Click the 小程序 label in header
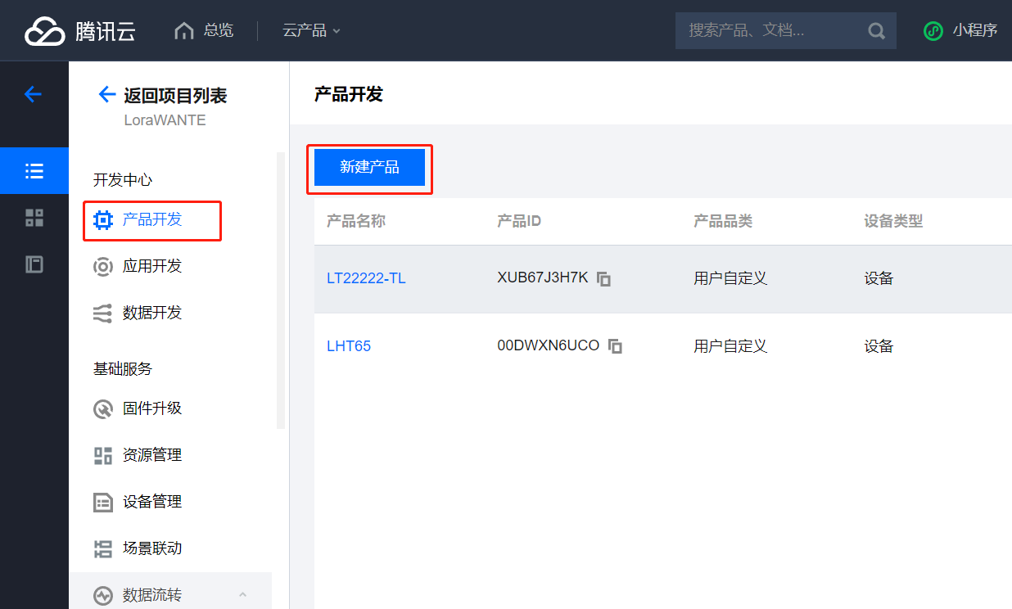The height and width of the screenshot is (609, 1012). [974, 31]
